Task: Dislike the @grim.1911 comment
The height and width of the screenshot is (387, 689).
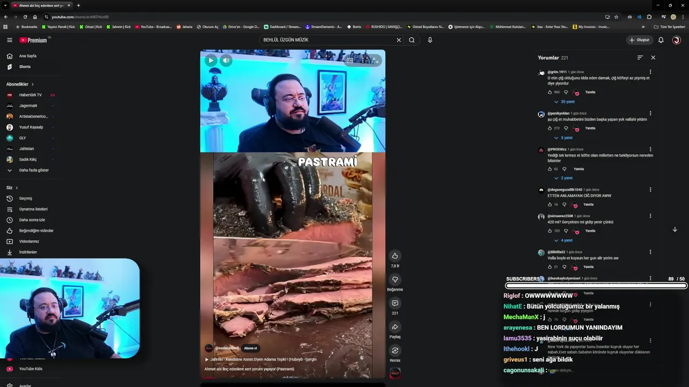Action: (566, 92)
